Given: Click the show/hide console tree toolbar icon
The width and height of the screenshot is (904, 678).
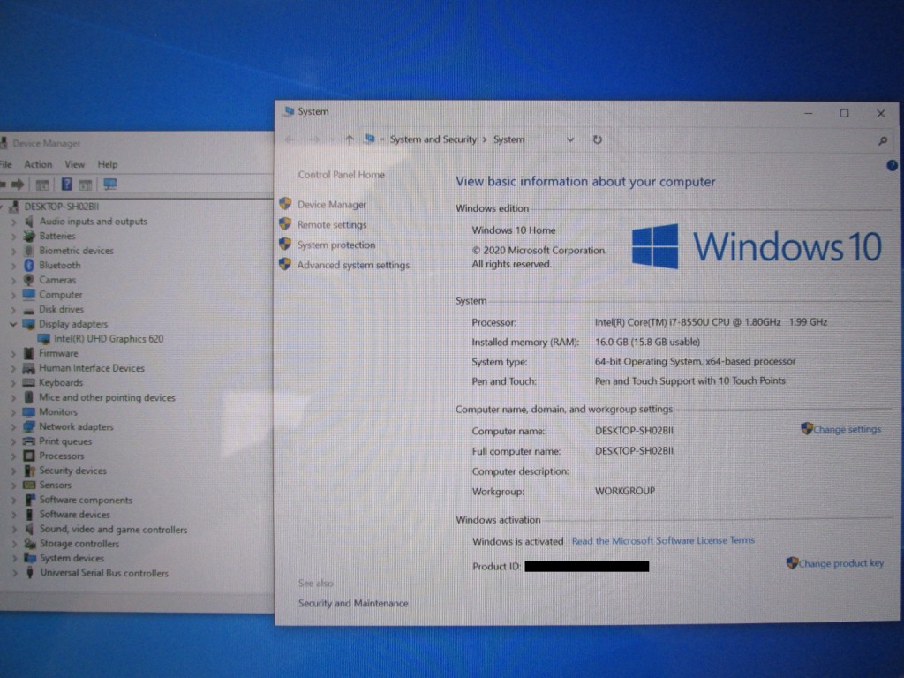Looking at the screenshot, I should coord(42,185).
